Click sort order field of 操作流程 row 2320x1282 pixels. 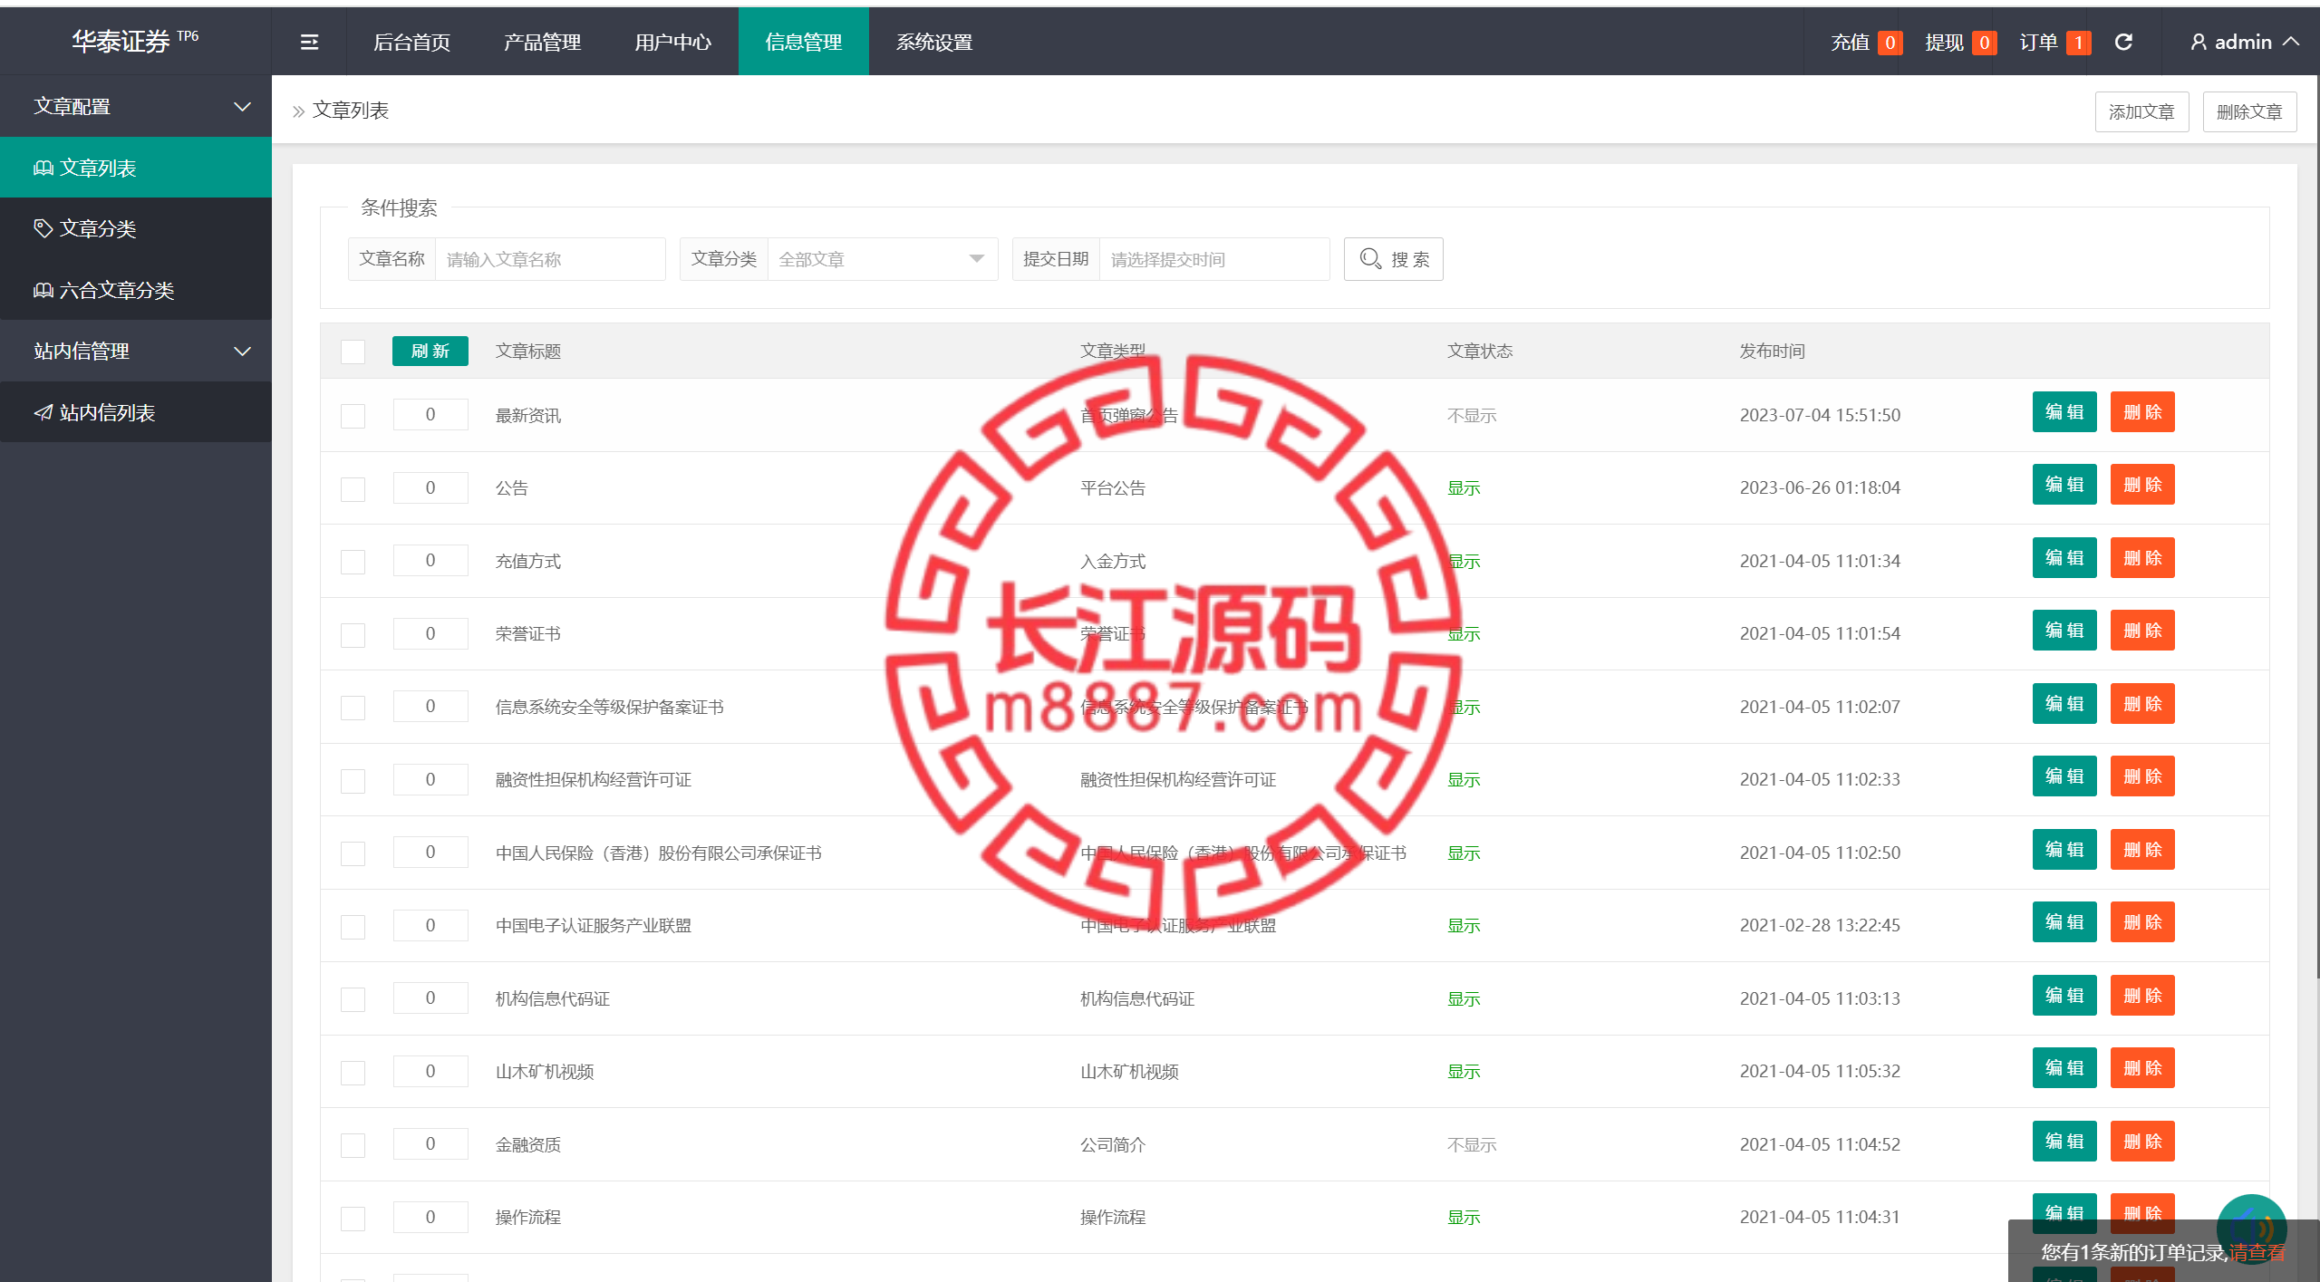(x=430, y=1217)
